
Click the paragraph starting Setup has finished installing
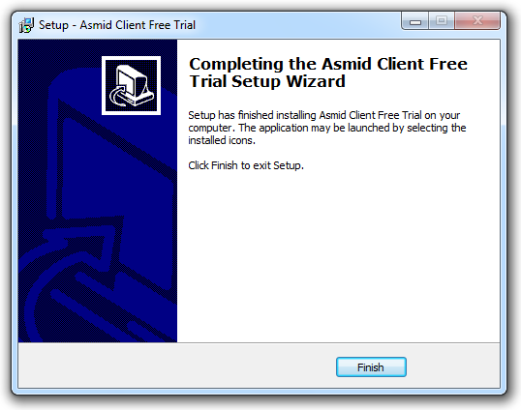pyautogui.click(x=327, y=128)
